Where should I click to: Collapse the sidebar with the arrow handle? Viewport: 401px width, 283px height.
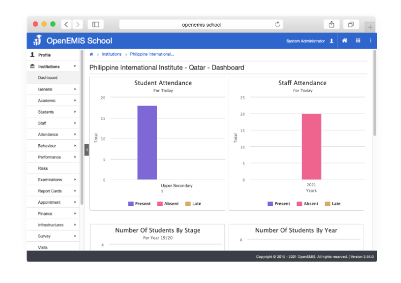87,150
